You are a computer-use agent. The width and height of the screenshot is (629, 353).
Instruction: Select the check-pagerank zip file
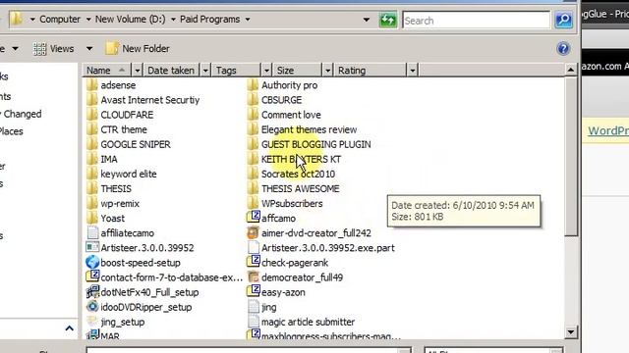[288, 263]
